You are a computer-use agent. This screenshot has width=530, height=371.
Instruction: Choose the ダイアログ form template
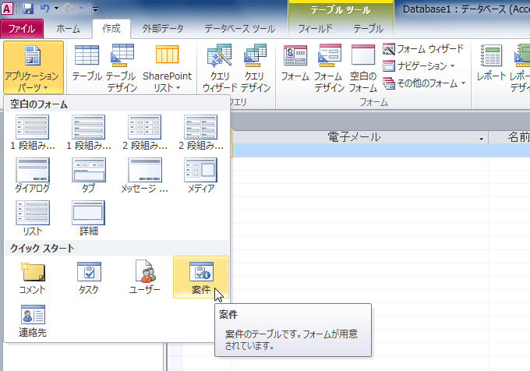33,175
